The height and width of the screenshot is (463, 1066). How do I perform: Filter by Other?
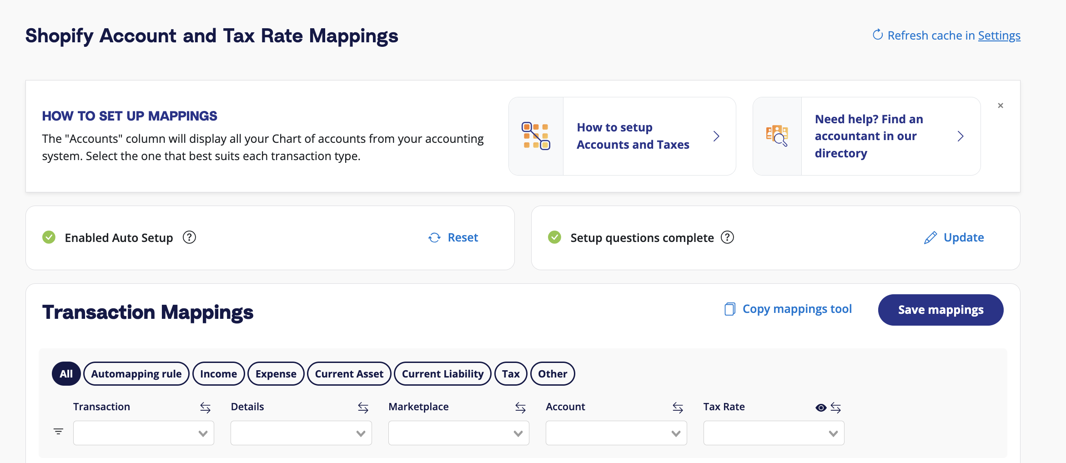(553, 374)
